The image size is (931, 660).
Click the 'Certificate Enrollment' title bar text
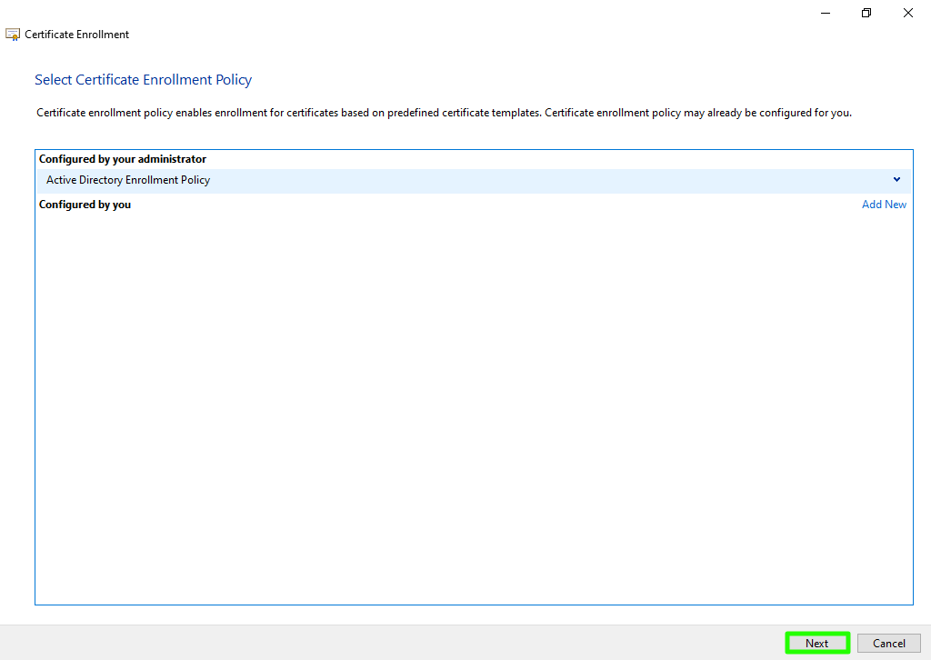click(x=77, y=35)
